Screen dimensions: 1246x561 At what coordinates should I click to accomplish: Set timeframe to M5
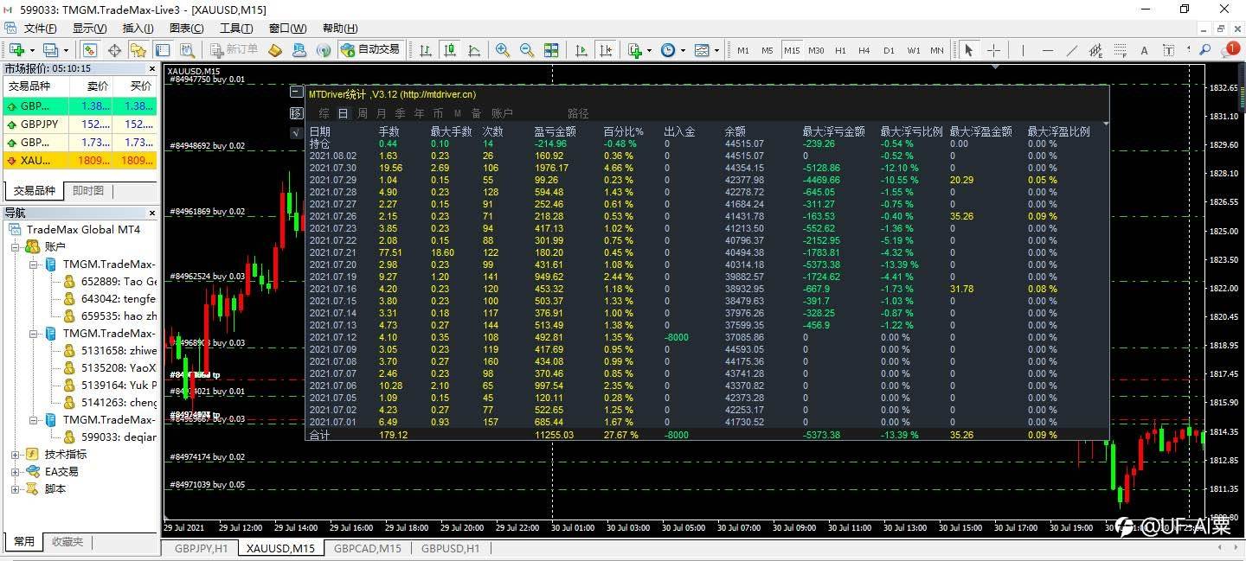point(768,50)
